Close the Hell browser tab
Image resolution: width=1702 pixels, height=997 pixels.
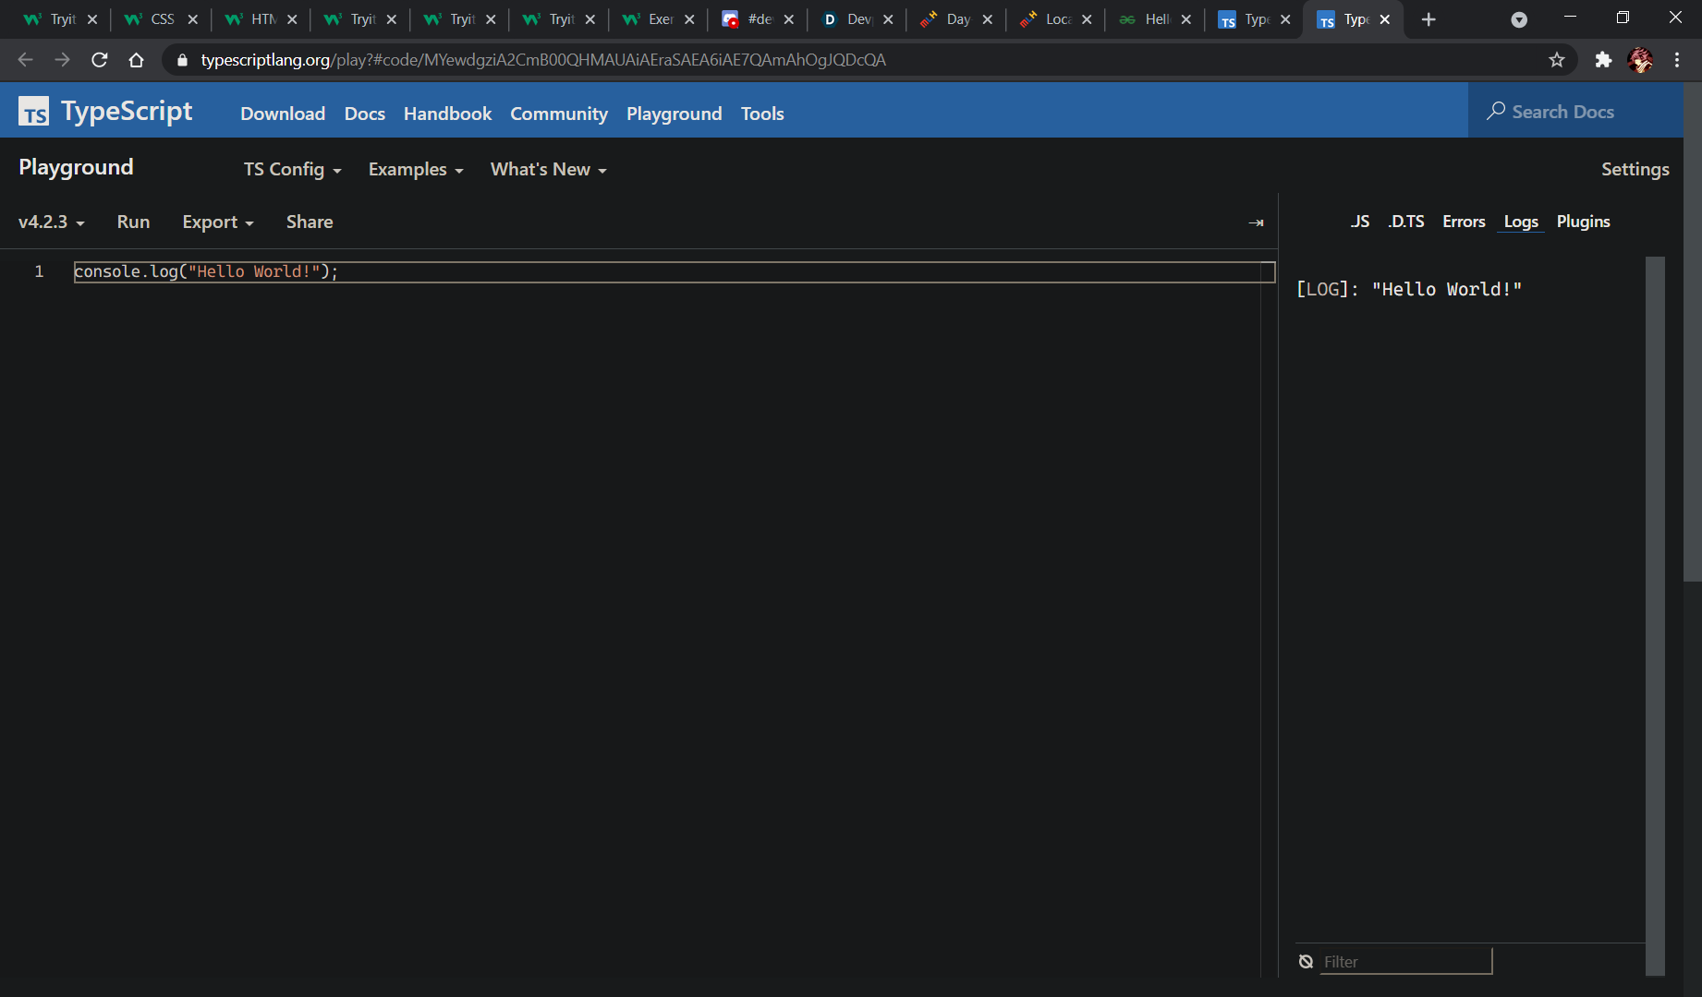pos(1186,19)
